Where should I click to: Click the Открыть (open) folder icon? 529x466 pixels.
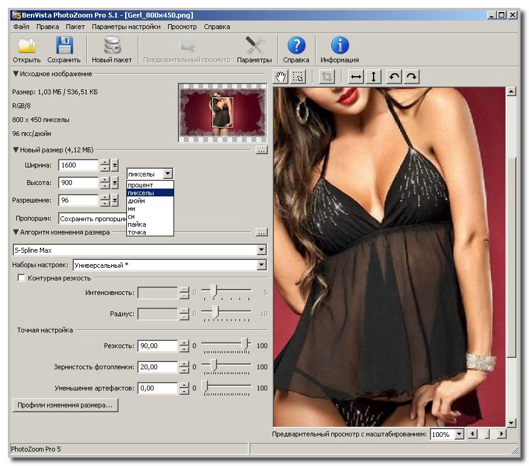point(27,46)
